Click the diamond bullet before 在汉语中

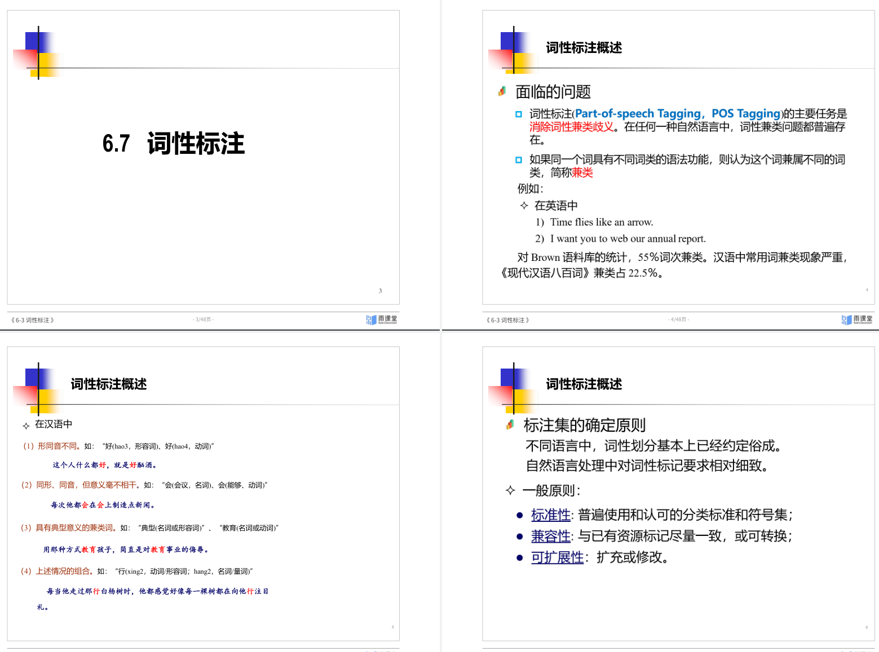click(26, 425)
